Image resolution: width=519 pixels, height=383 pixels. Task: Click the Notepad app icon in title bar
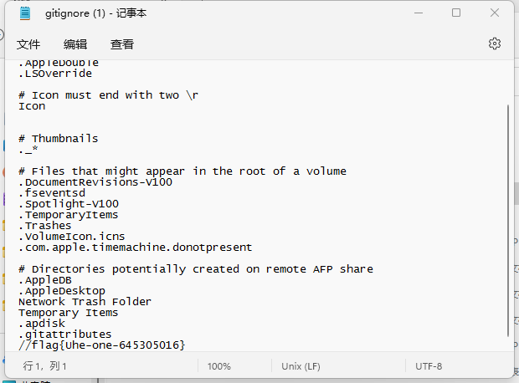(x=24, y=13)
